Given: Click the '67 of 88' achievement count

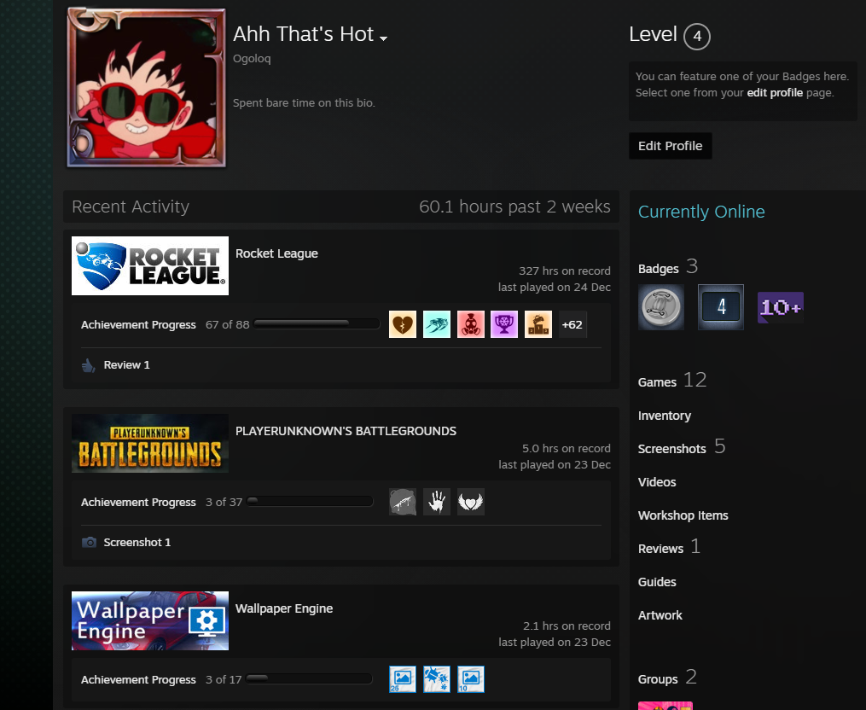Looking at the screenshot, I should point(228,325).
